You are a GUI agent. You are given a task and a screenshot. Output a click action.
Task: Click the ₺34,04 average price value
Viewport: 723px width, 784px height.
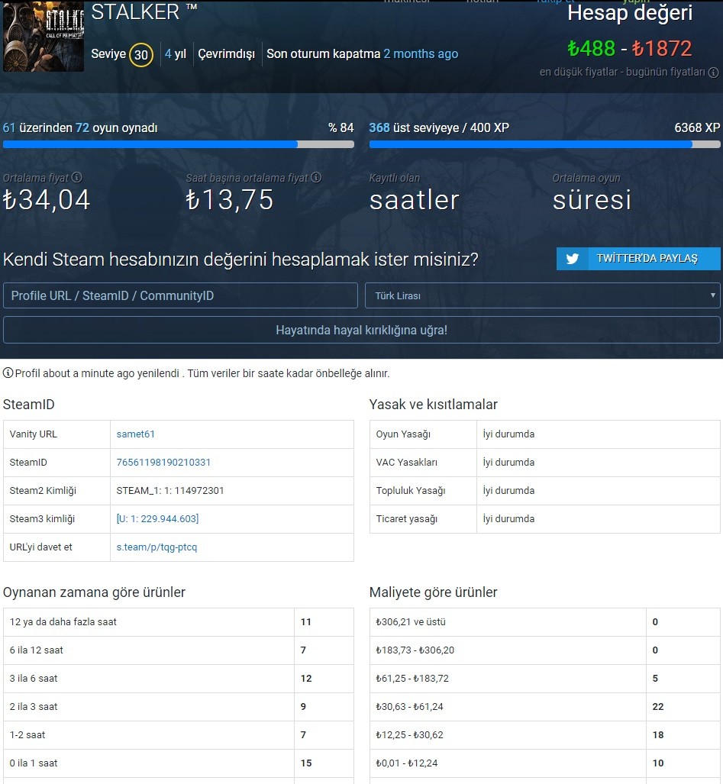pyautogui.click(x=47, y=200)
